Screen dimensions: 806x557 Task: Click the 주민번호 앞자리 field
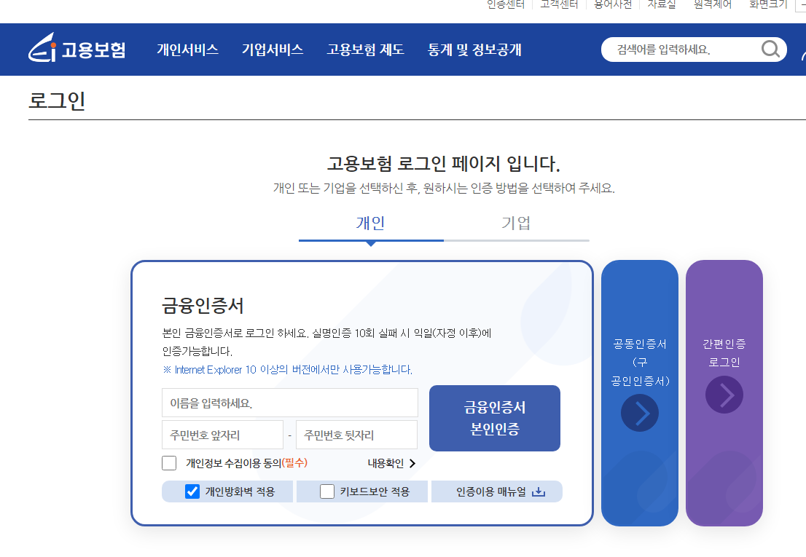point(222,435)
